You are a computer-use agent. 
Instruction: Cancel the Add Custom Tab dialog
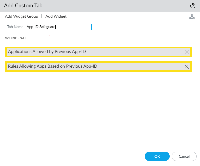pyautogui.click(x=184, y=156)
